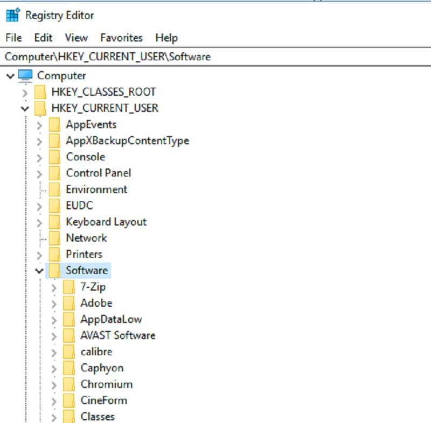Click the Environment folder icon

coord(54,189)
